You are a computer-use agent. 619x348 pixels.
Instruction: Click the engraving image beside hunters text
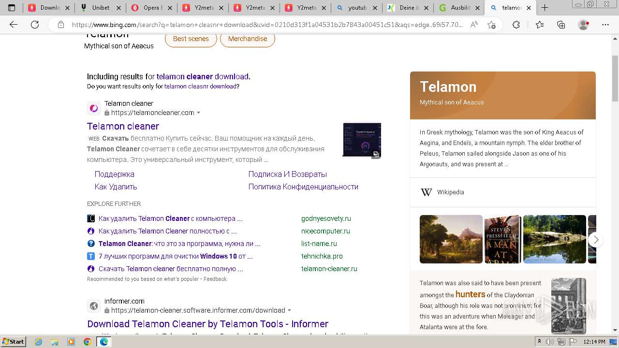[569, 306]
